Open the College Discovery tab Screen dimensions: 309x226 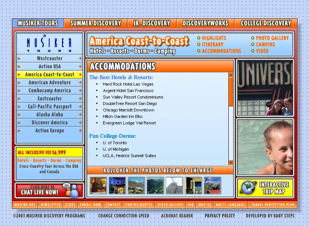pos(266,23)
